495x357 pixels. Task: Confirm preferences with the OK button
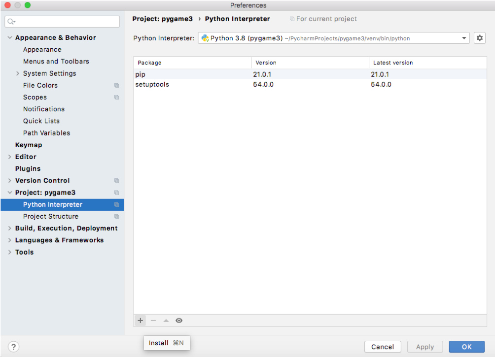[x=466, y=347]
